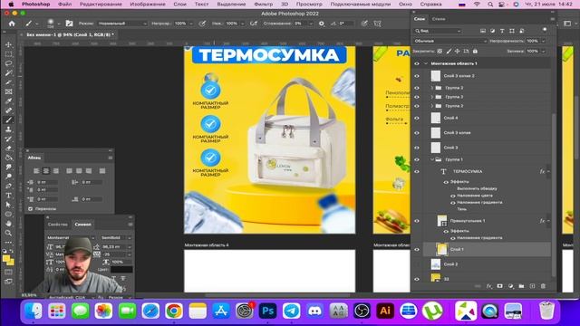Open the layer blend mode dropdown Обычные
The width and height of the screenshot is (580, 326).
point(450,41)
